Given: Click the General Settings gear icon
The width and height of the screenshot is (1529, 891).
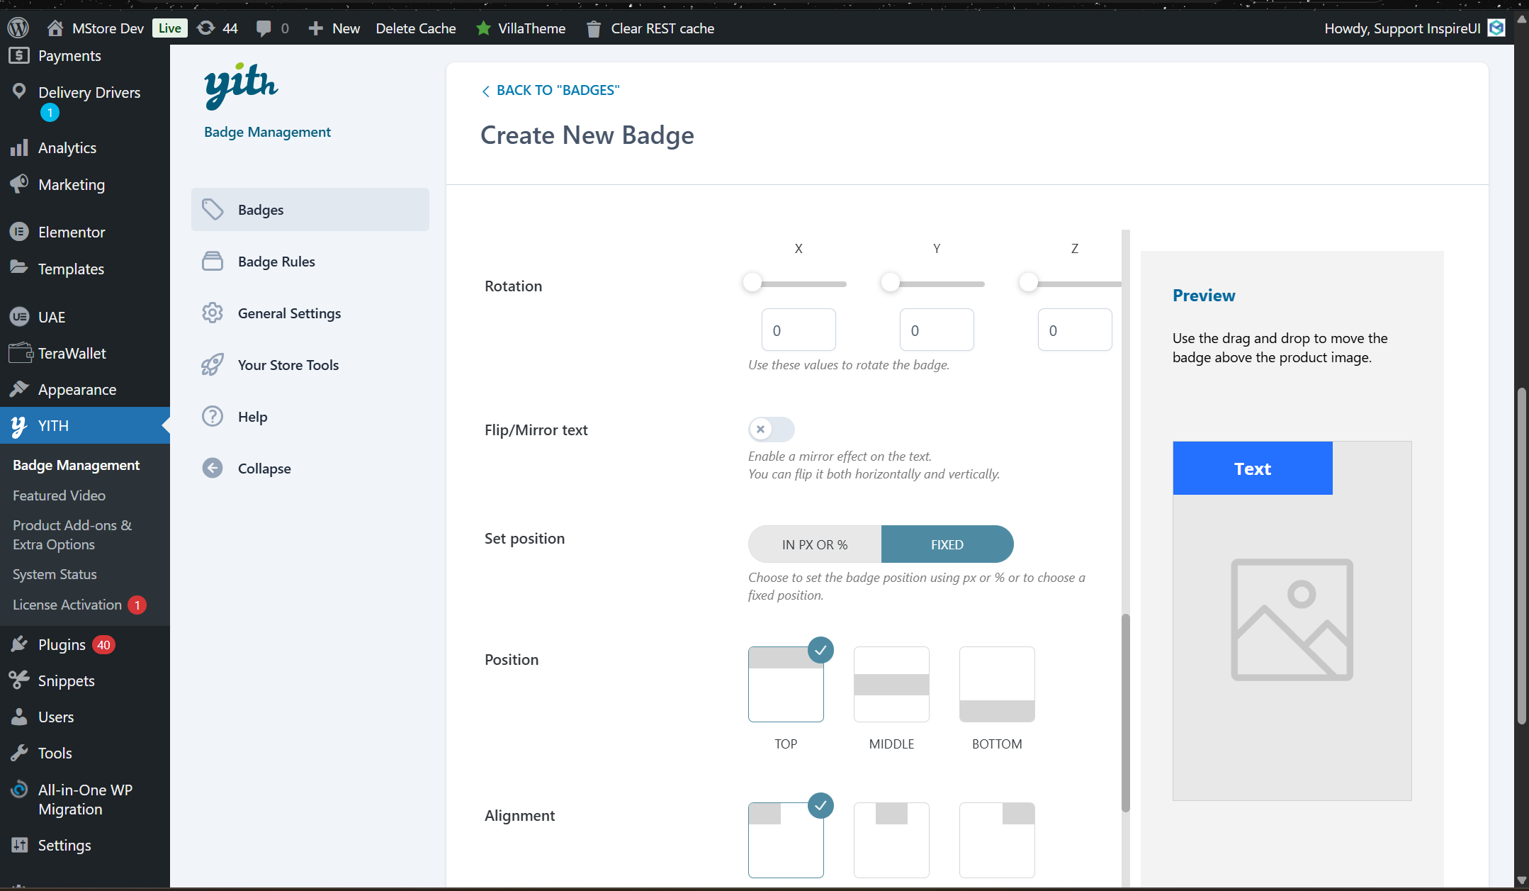Looking at the screenshot, I should (x=213, y=313).
